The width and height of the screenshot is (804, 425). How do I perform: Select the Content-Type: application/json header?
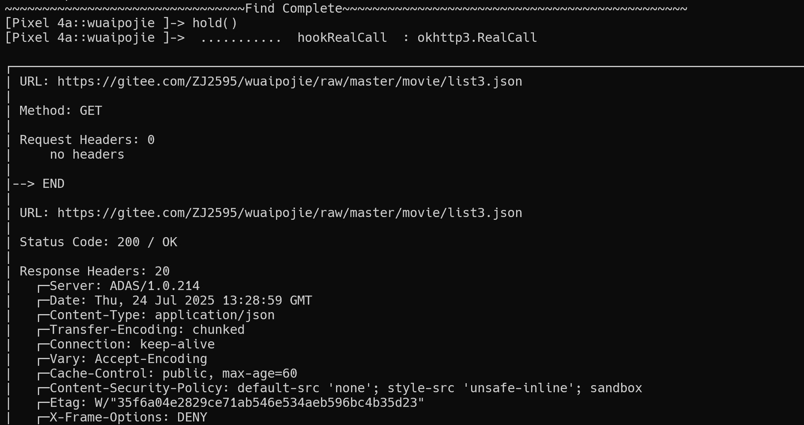click(x=162, y=315)
